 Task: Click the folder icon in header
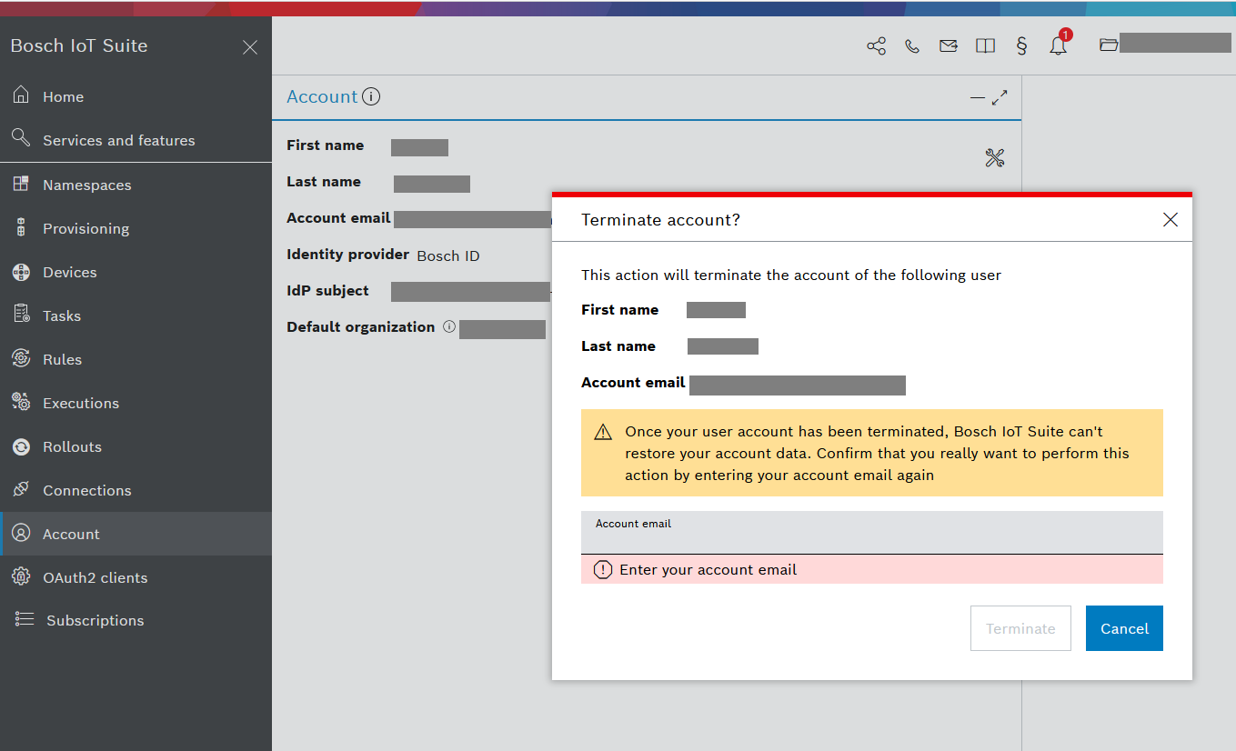pos(1109,44)
